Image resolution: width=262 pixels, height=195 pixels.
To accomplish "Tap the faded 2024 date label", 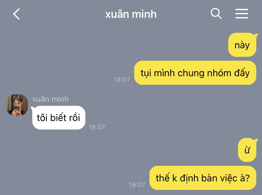I will pyautogui.click(x=165, y=17).
